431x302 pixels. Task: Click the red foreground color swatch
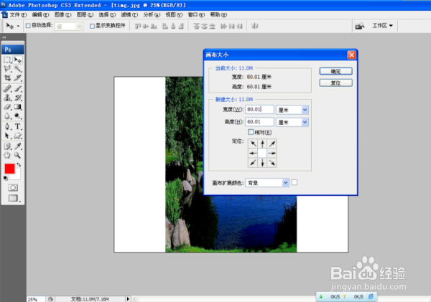point(9,169)
